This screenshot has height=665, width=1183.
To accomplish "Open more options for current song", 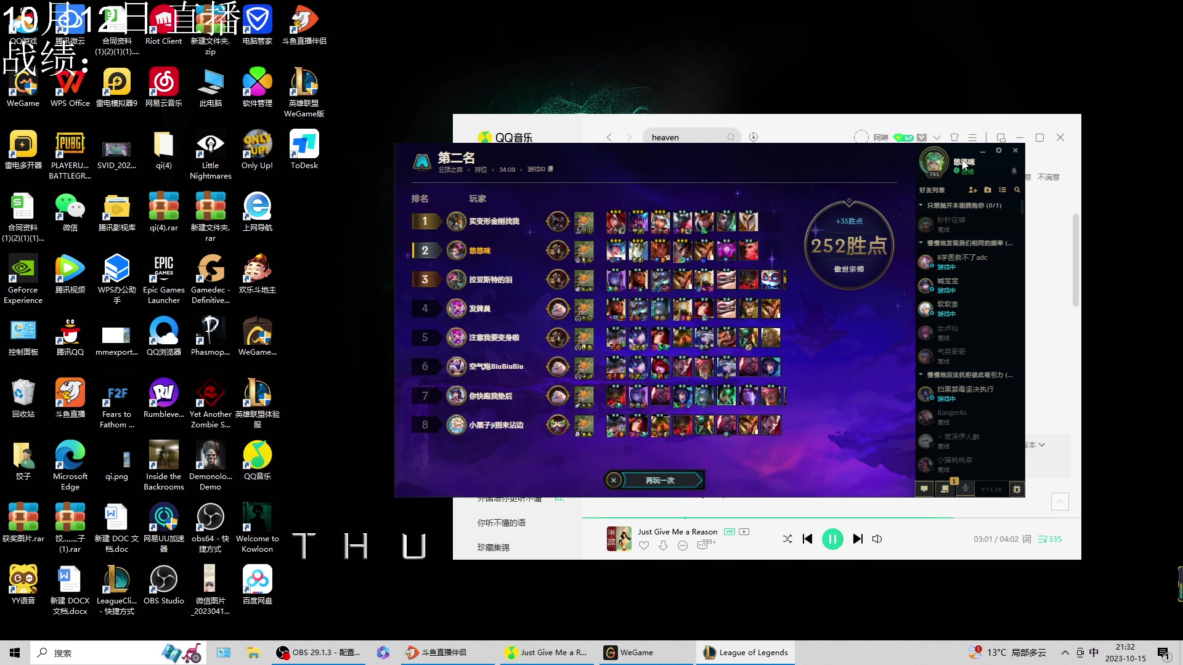I will tap(683, 546).
